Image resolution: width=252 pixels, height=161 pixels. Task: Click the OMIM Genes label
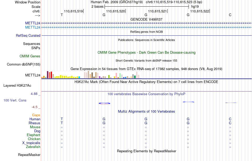click(x=30, y=56)
